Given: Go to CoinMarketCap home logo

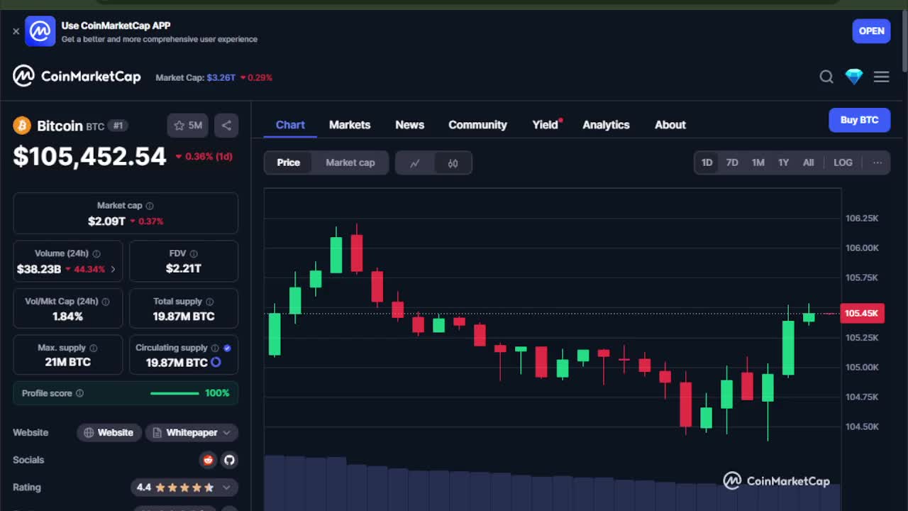Looking at the screenshot, I should click(77, 76).
